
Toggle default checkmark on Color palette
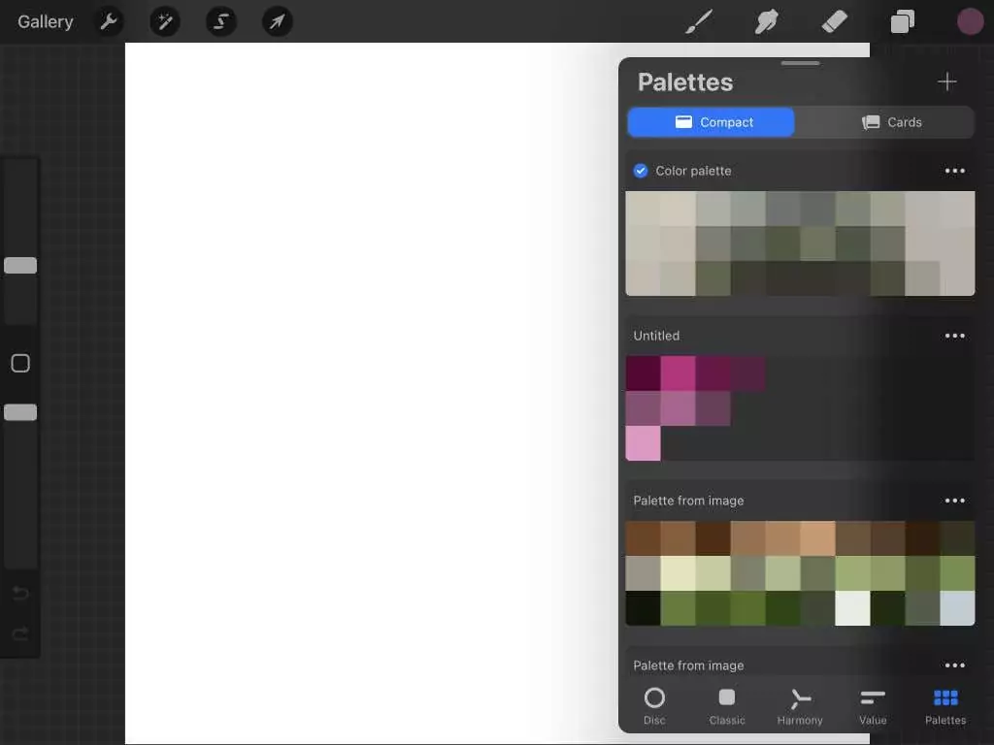pyautogui.click(x=641, y=171)
